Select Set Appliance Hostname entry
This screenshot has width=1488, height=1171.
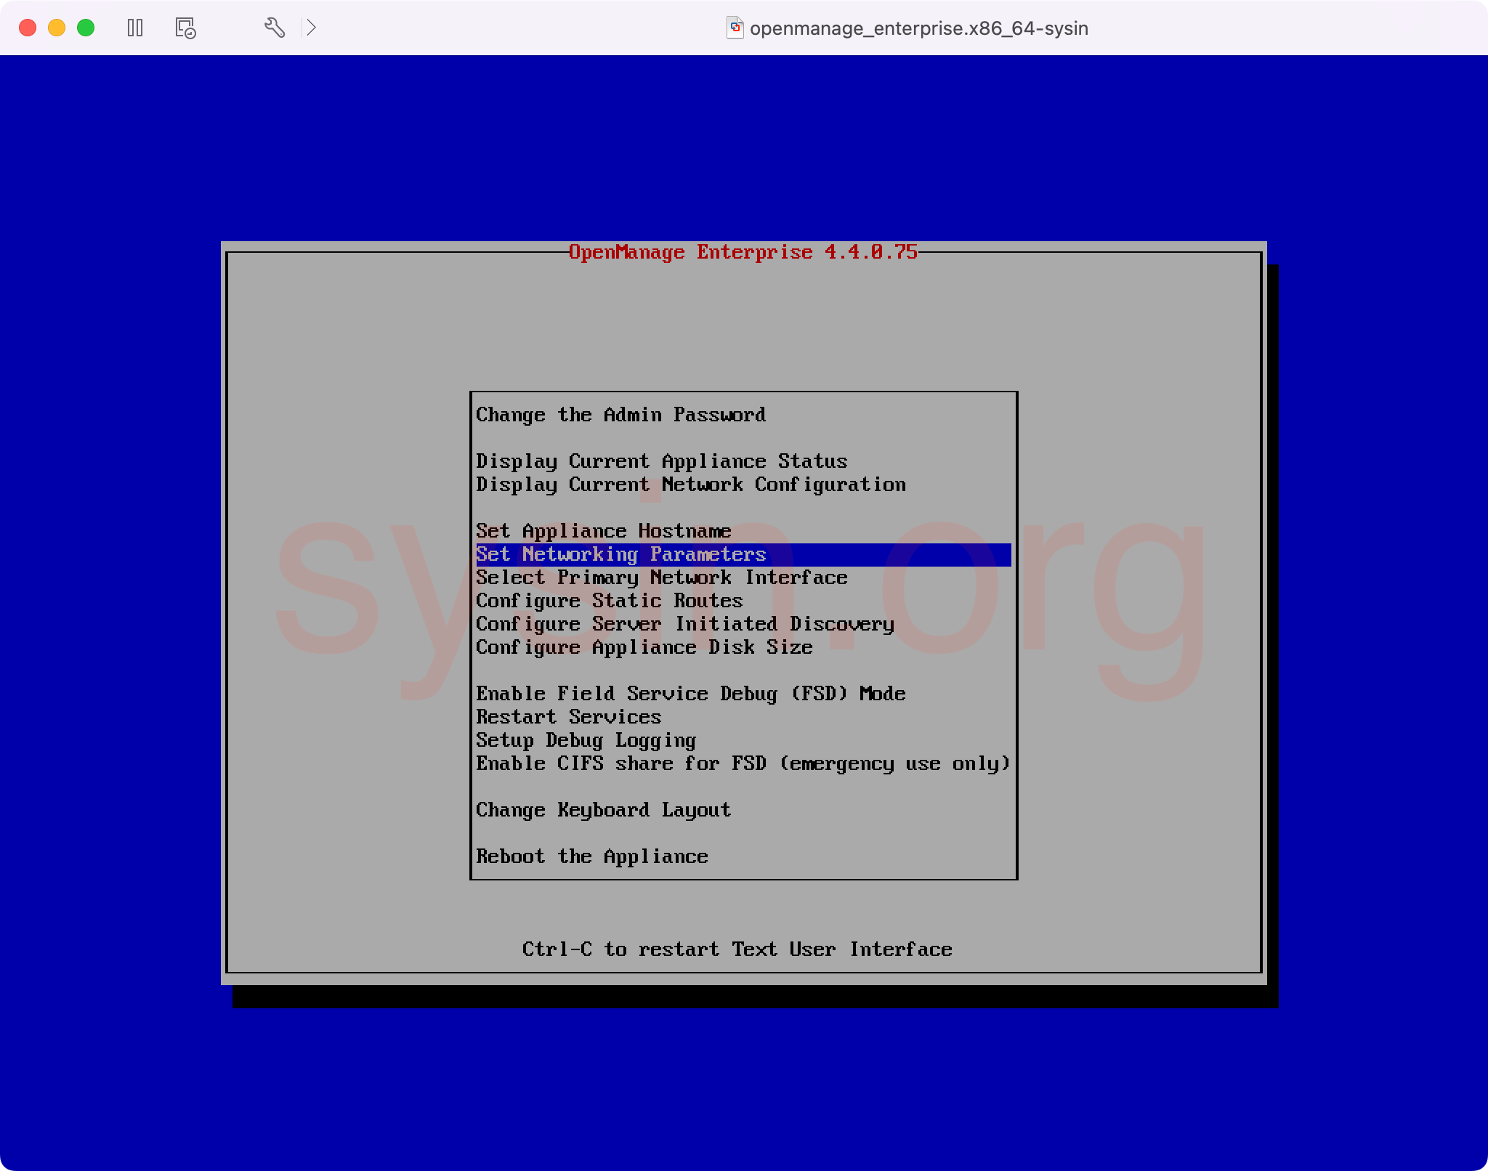click(x=603, y=531)
